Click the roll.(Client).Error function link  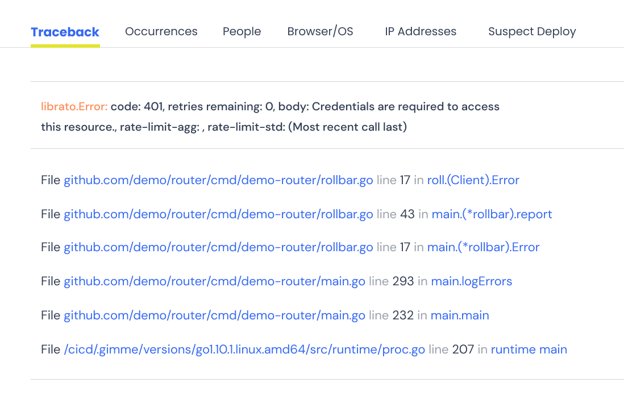pos(472,180)
